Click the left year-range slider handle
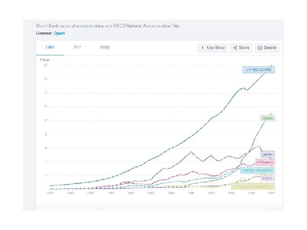This screenshot has width=307, height=230. (x=101, y=210)
